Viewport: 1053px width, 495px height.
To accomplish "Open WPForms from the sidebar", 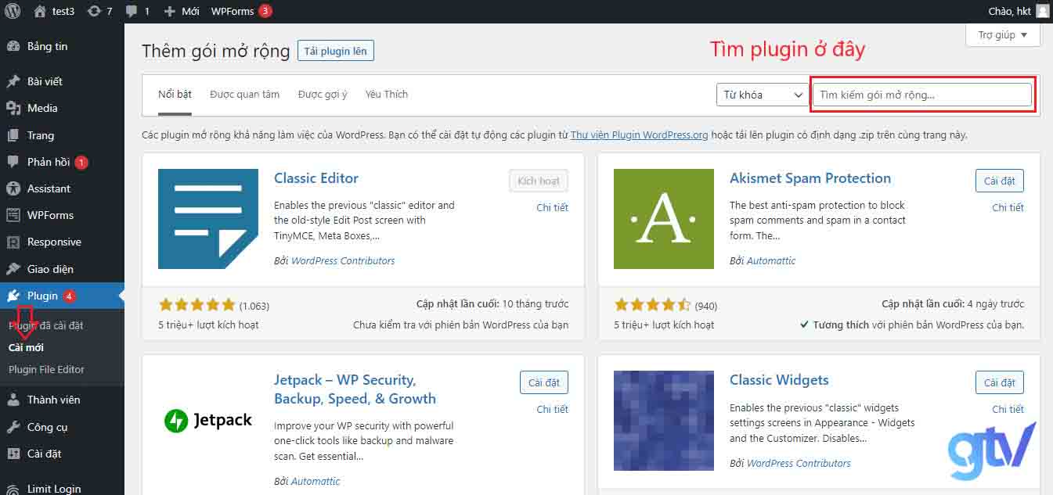I will (x=47, y=214).
